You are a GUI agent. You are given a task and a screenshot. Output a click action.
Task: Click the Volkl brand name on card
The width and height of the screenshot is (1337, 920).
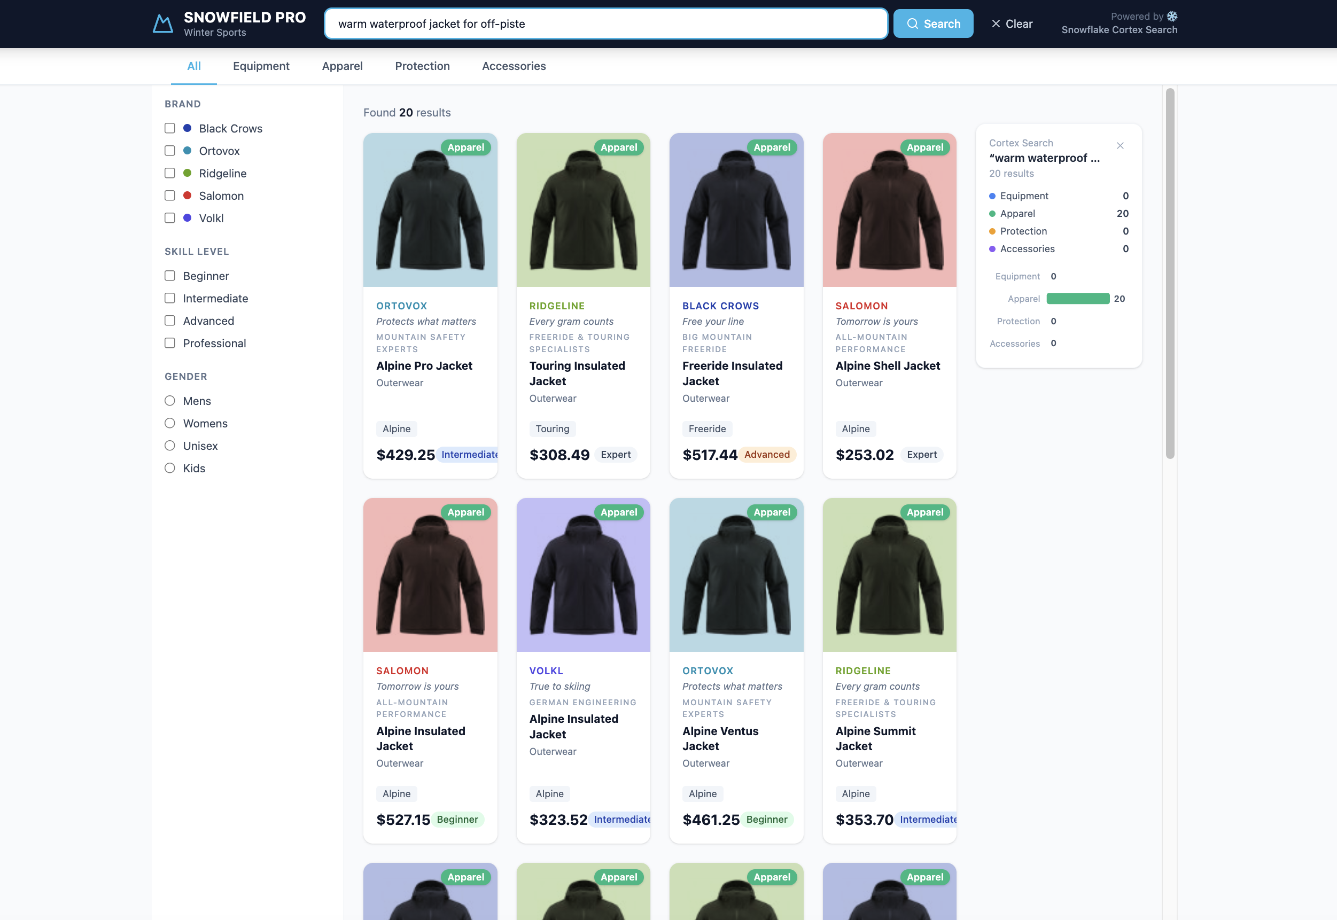tap(546, 671)
